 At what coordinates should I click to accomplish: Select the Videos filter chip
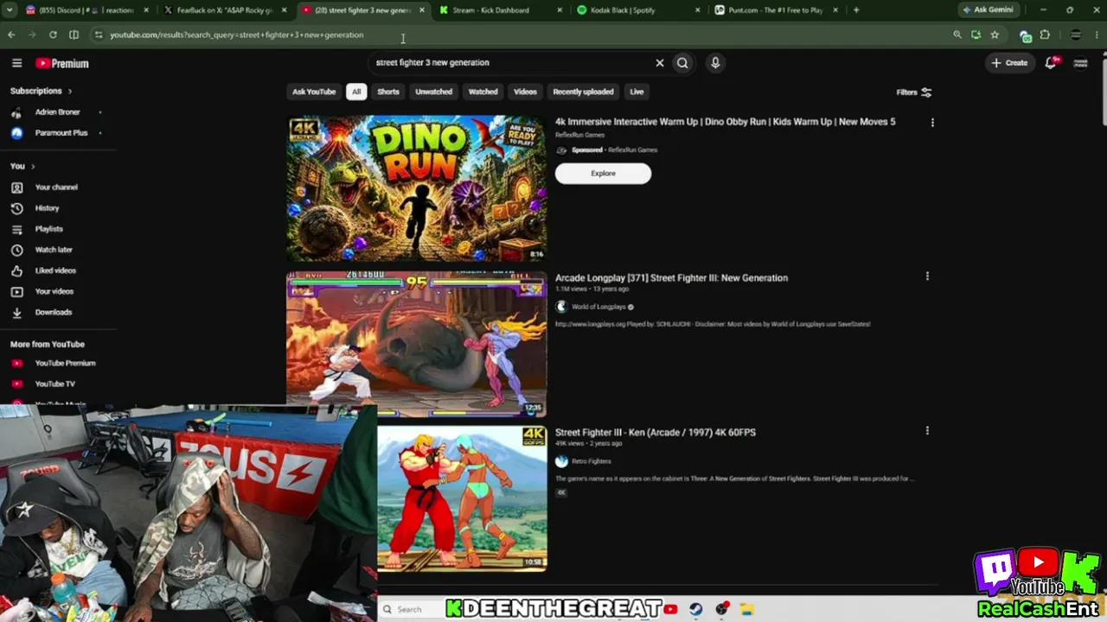[525, 92]
